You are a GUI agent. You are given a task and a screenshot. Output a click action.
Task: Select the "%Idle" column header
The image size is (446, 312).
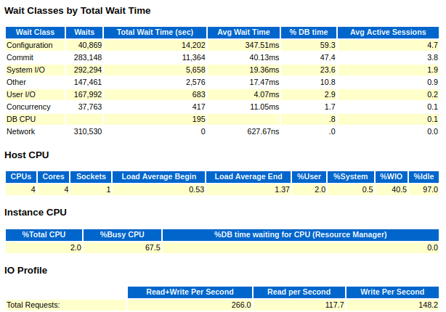click(424, 177)
